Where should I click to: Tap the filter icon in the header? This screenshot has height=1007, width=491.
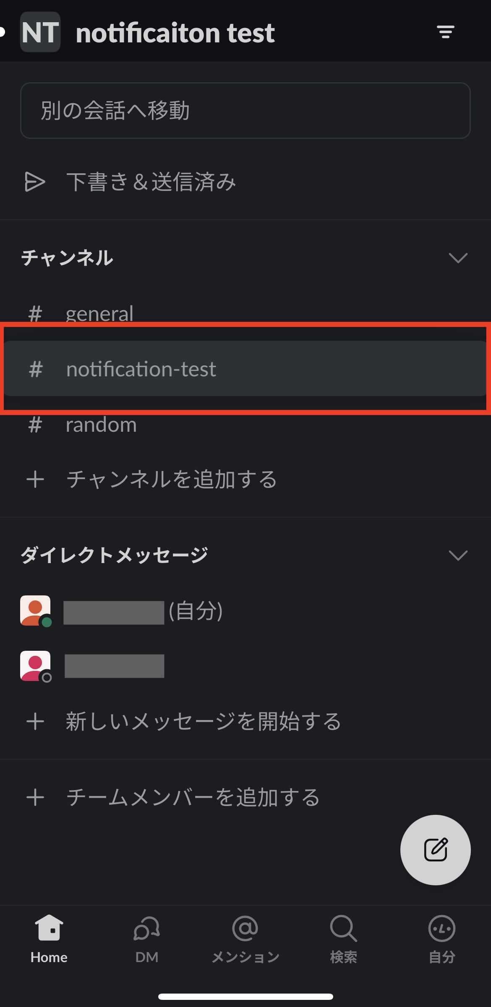(445, 32)
